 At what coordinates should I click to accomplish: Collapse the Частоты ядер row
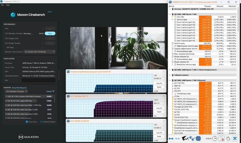172,20
